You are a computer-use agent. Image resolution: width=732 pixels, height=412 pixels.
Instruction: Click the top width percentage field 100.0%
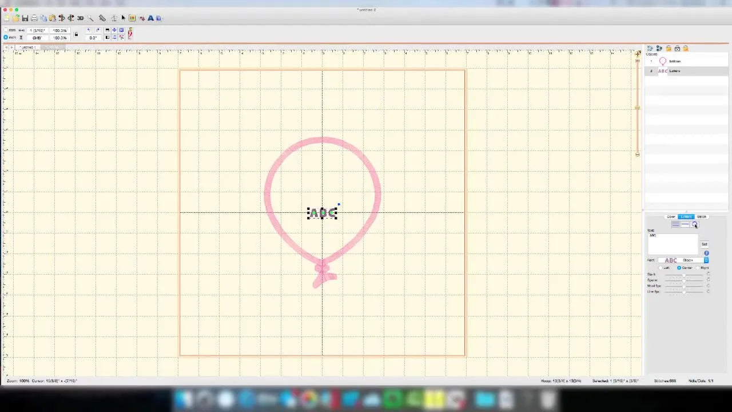click(60, 30)
